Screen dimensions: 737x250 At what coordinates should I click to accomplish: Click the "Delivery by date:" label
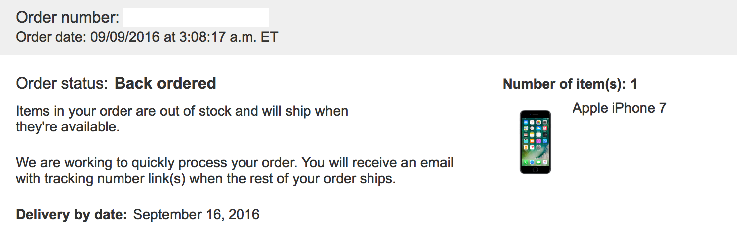click(72, 215)
